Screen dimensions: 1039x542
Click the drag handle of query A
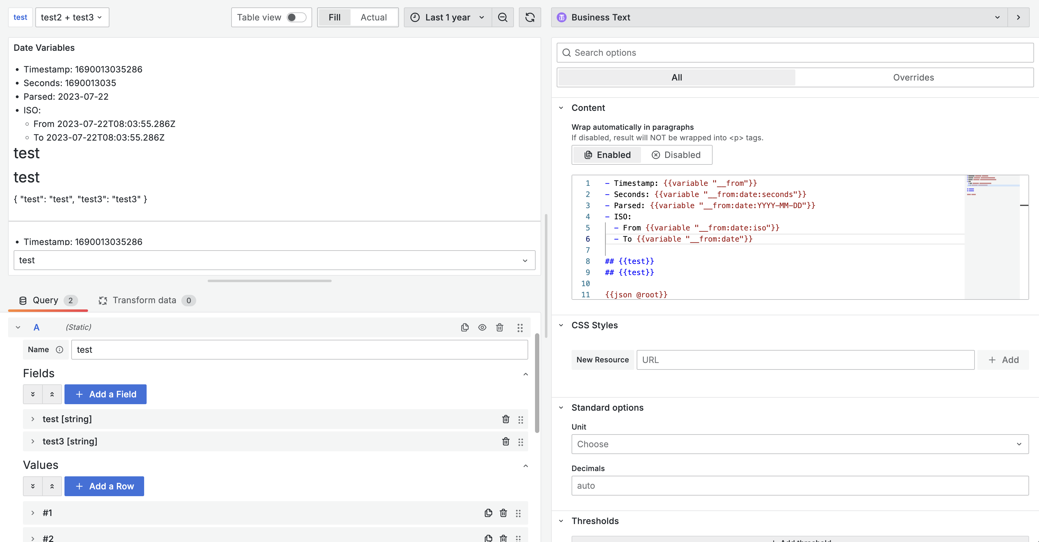click(520, 328)
